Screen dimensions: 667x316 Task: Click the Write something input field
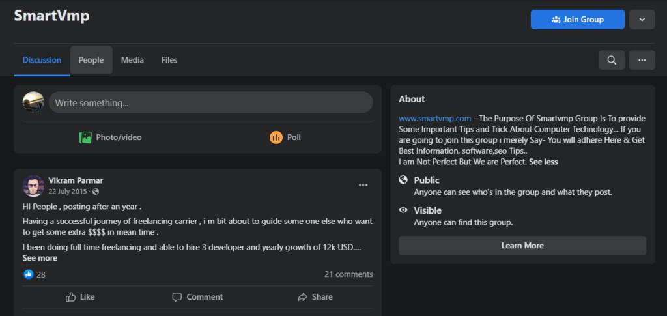pos(210,102)
